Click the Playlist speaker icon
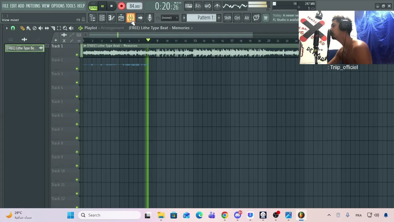Image resolution: width=394 pixels, height=222 pixels. pos(81,28)
